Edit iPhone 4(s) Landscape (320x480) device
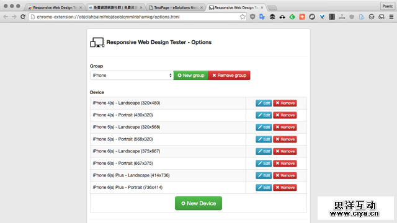397x223 pixels. coord(264,103)
